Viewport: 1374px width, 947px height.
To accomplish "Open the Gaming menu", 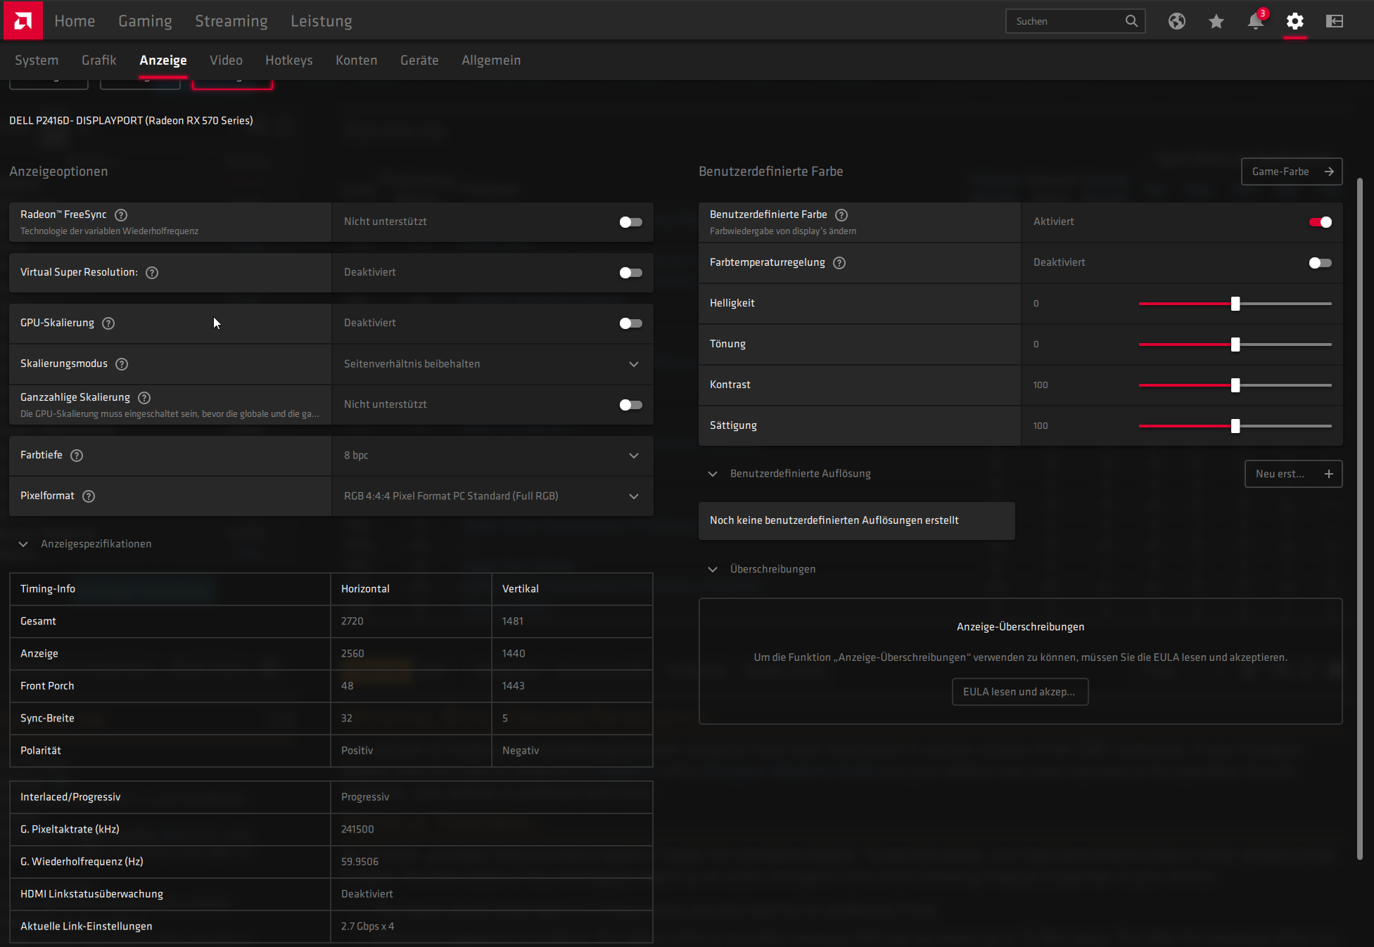I will [145, 21].
